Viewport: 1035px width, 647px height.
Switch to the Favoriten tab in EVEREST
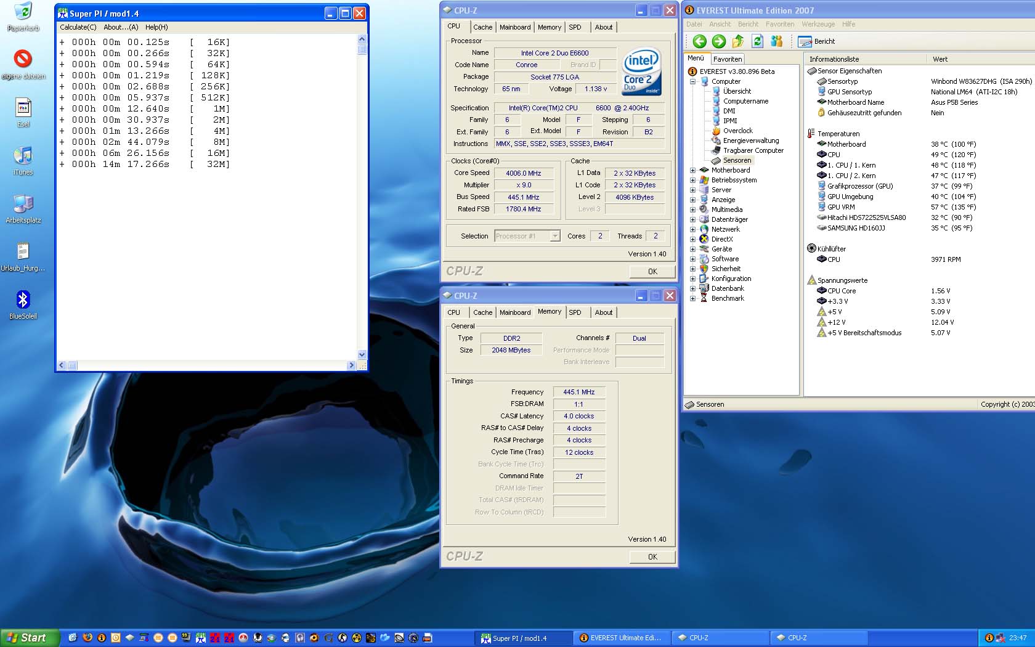[728, 59]
